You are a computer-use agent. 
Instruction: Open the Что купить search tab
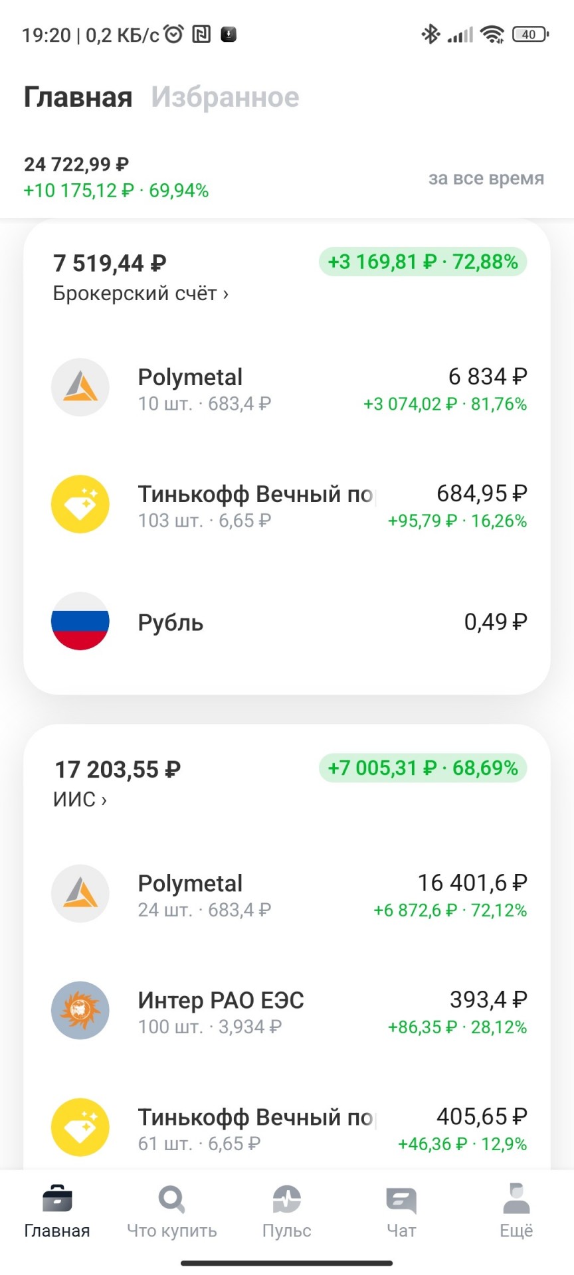(x=171, y=1211)
